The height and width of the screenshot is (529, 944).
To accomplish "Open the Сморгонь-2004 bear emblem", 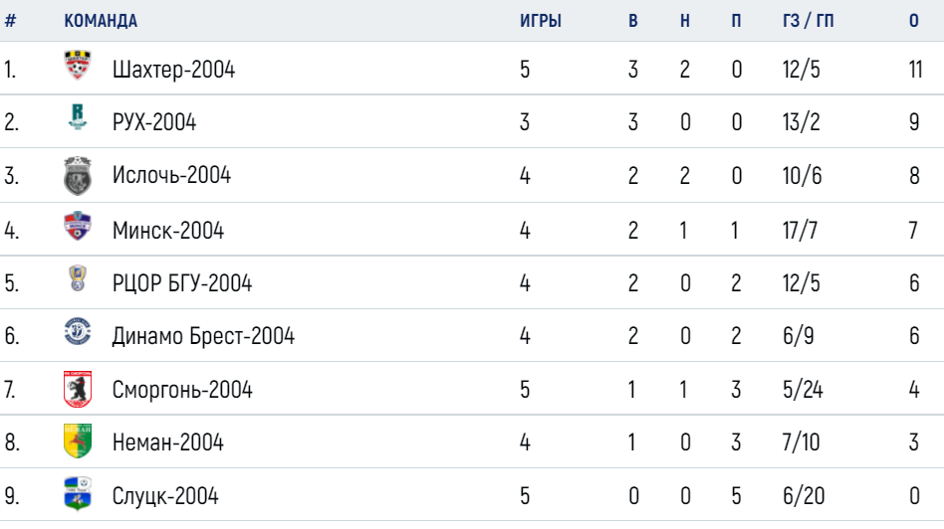I will [x=78, y=389].
